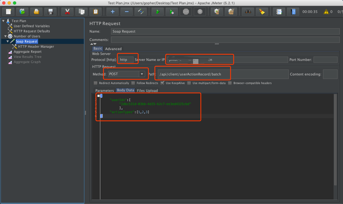Viewport: 343px width, 204px height.
Task: Click the Protocol field containing http
Action: 126,60
